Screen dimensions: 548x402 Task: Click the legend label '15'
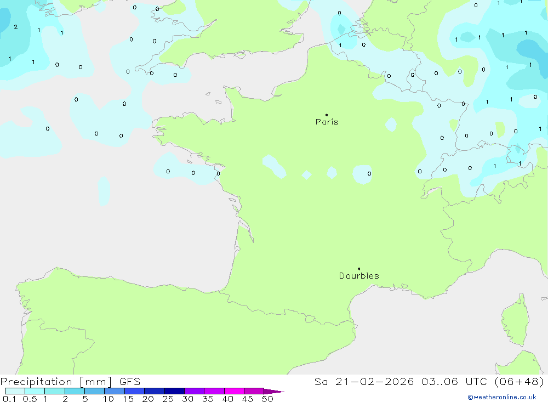click(128, 399)
